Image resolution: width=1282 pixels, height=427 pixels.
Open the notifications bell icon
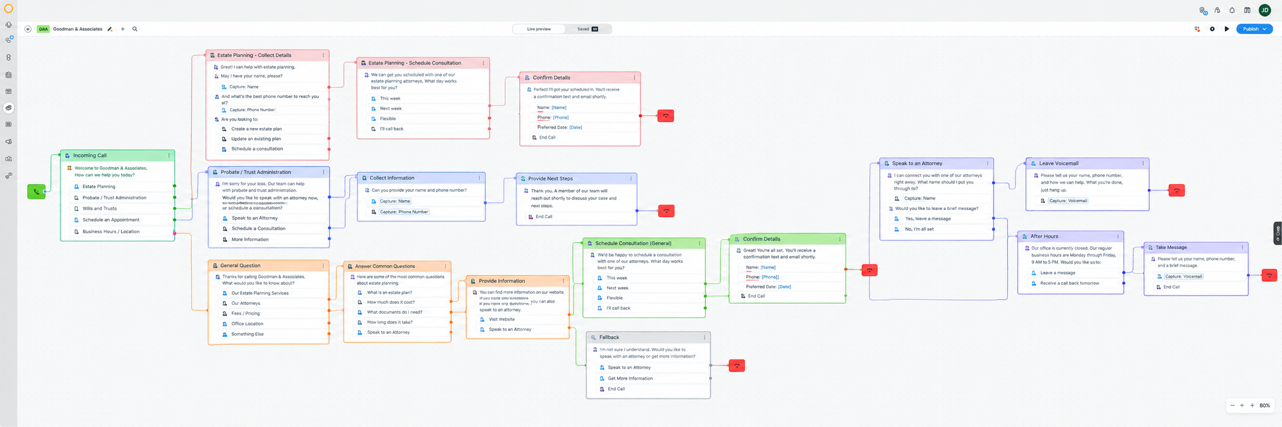(x=1232, y=10)
